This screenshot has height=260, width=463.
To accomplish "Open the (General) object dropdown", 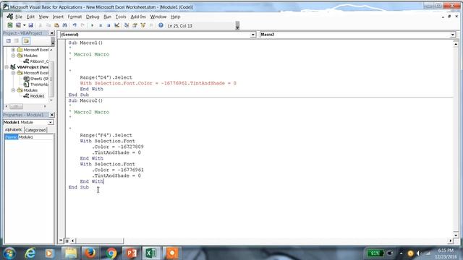I will pos(252,35).
